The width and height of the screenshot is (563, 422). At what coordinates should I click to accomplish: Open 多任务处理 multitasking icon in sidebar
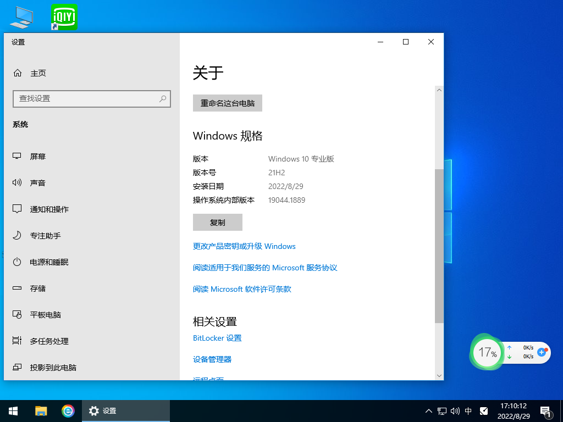tap(17, 341)
